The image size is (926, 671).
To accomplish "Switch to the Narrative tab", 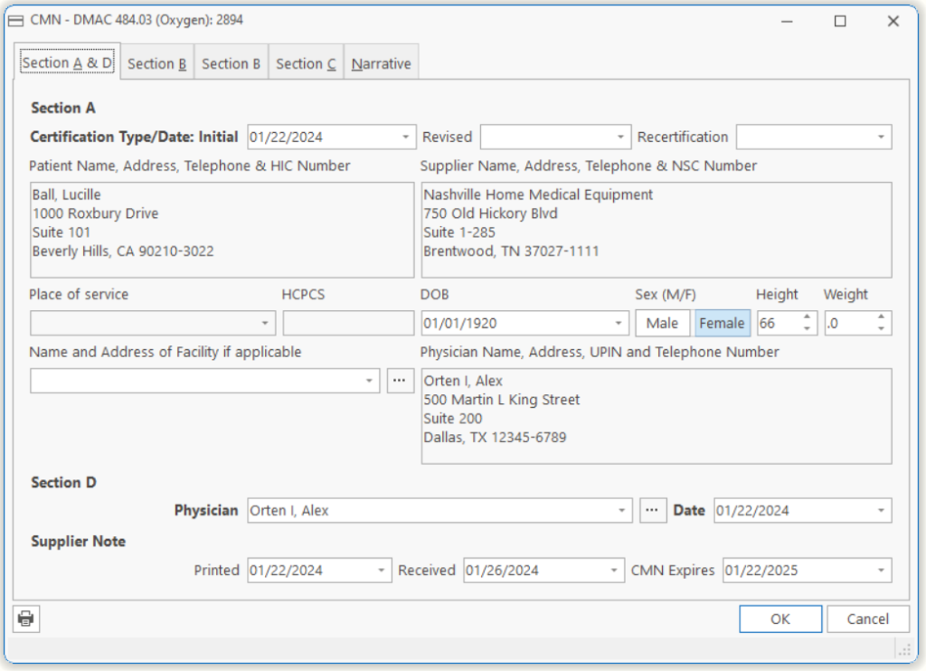I will click(381, 64).
